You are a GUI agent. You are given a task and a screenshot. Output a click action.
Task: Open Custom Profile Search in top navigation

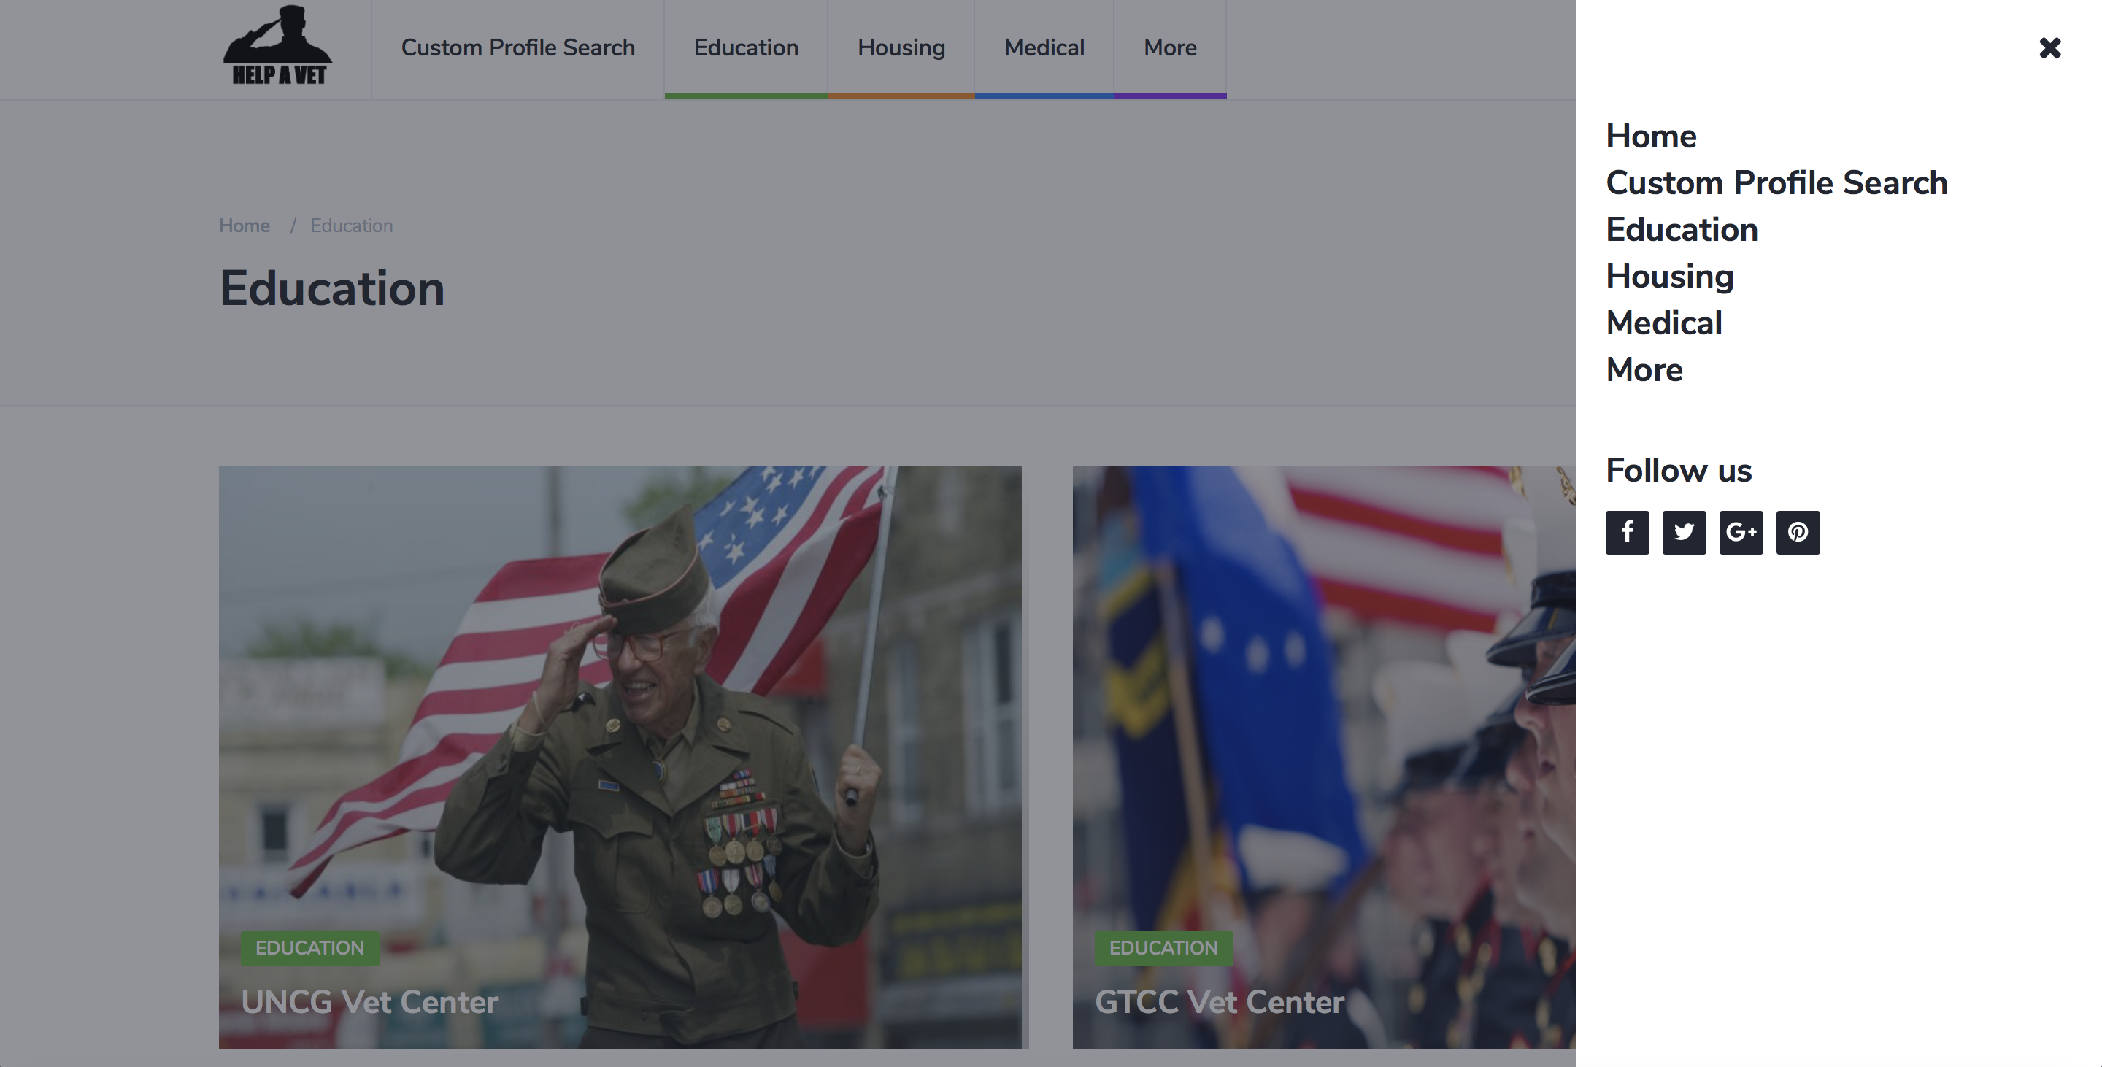(517, 47)
